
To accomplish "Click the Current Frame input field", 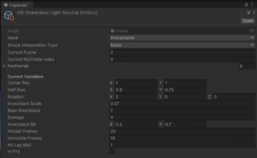I will [182, 53].
